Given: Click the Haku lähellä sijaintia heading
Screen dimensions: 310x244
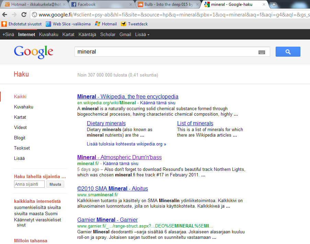Looking at the screenshot, I should tap(40, 176).
